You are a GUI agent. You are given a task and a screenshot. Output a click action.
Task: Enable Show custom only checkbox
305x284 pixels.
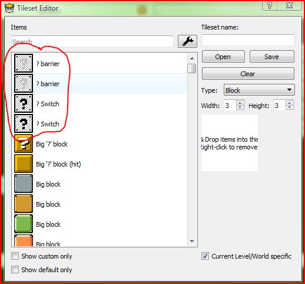(x=15, y=256)
